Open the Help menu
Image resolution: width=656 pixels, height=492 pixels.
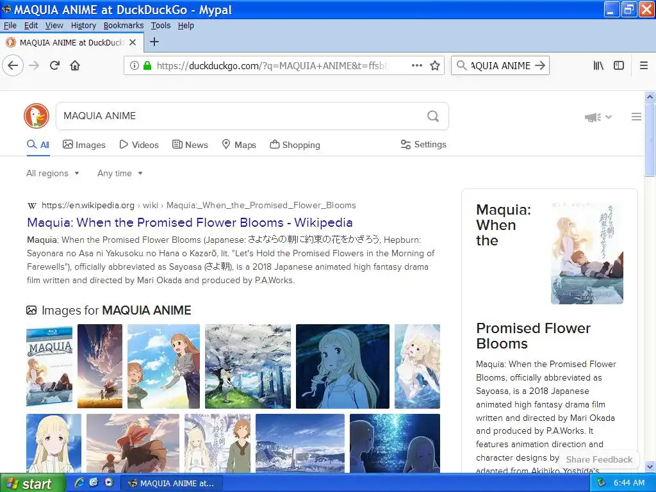[x=186, y=26]
